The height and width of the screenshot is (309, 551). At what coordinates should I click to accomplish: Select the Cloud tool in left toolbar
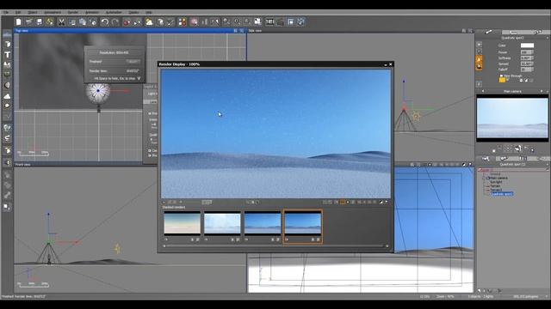pos(7,96)
